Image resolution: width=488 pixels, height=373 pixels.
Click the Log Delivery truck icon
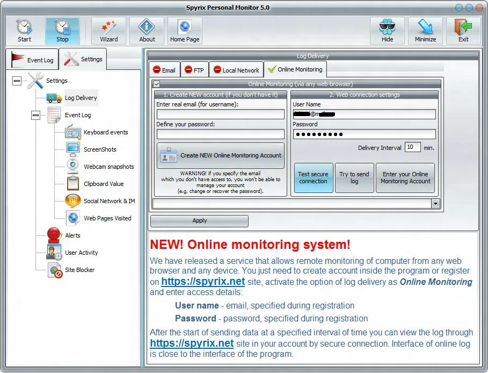(54, 98)
